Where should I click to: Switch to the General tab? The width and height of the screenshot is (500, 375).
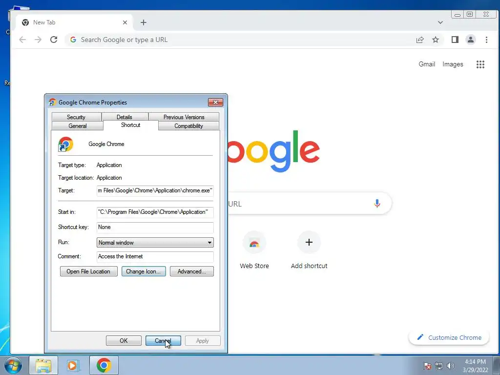[x=78, y=125]
